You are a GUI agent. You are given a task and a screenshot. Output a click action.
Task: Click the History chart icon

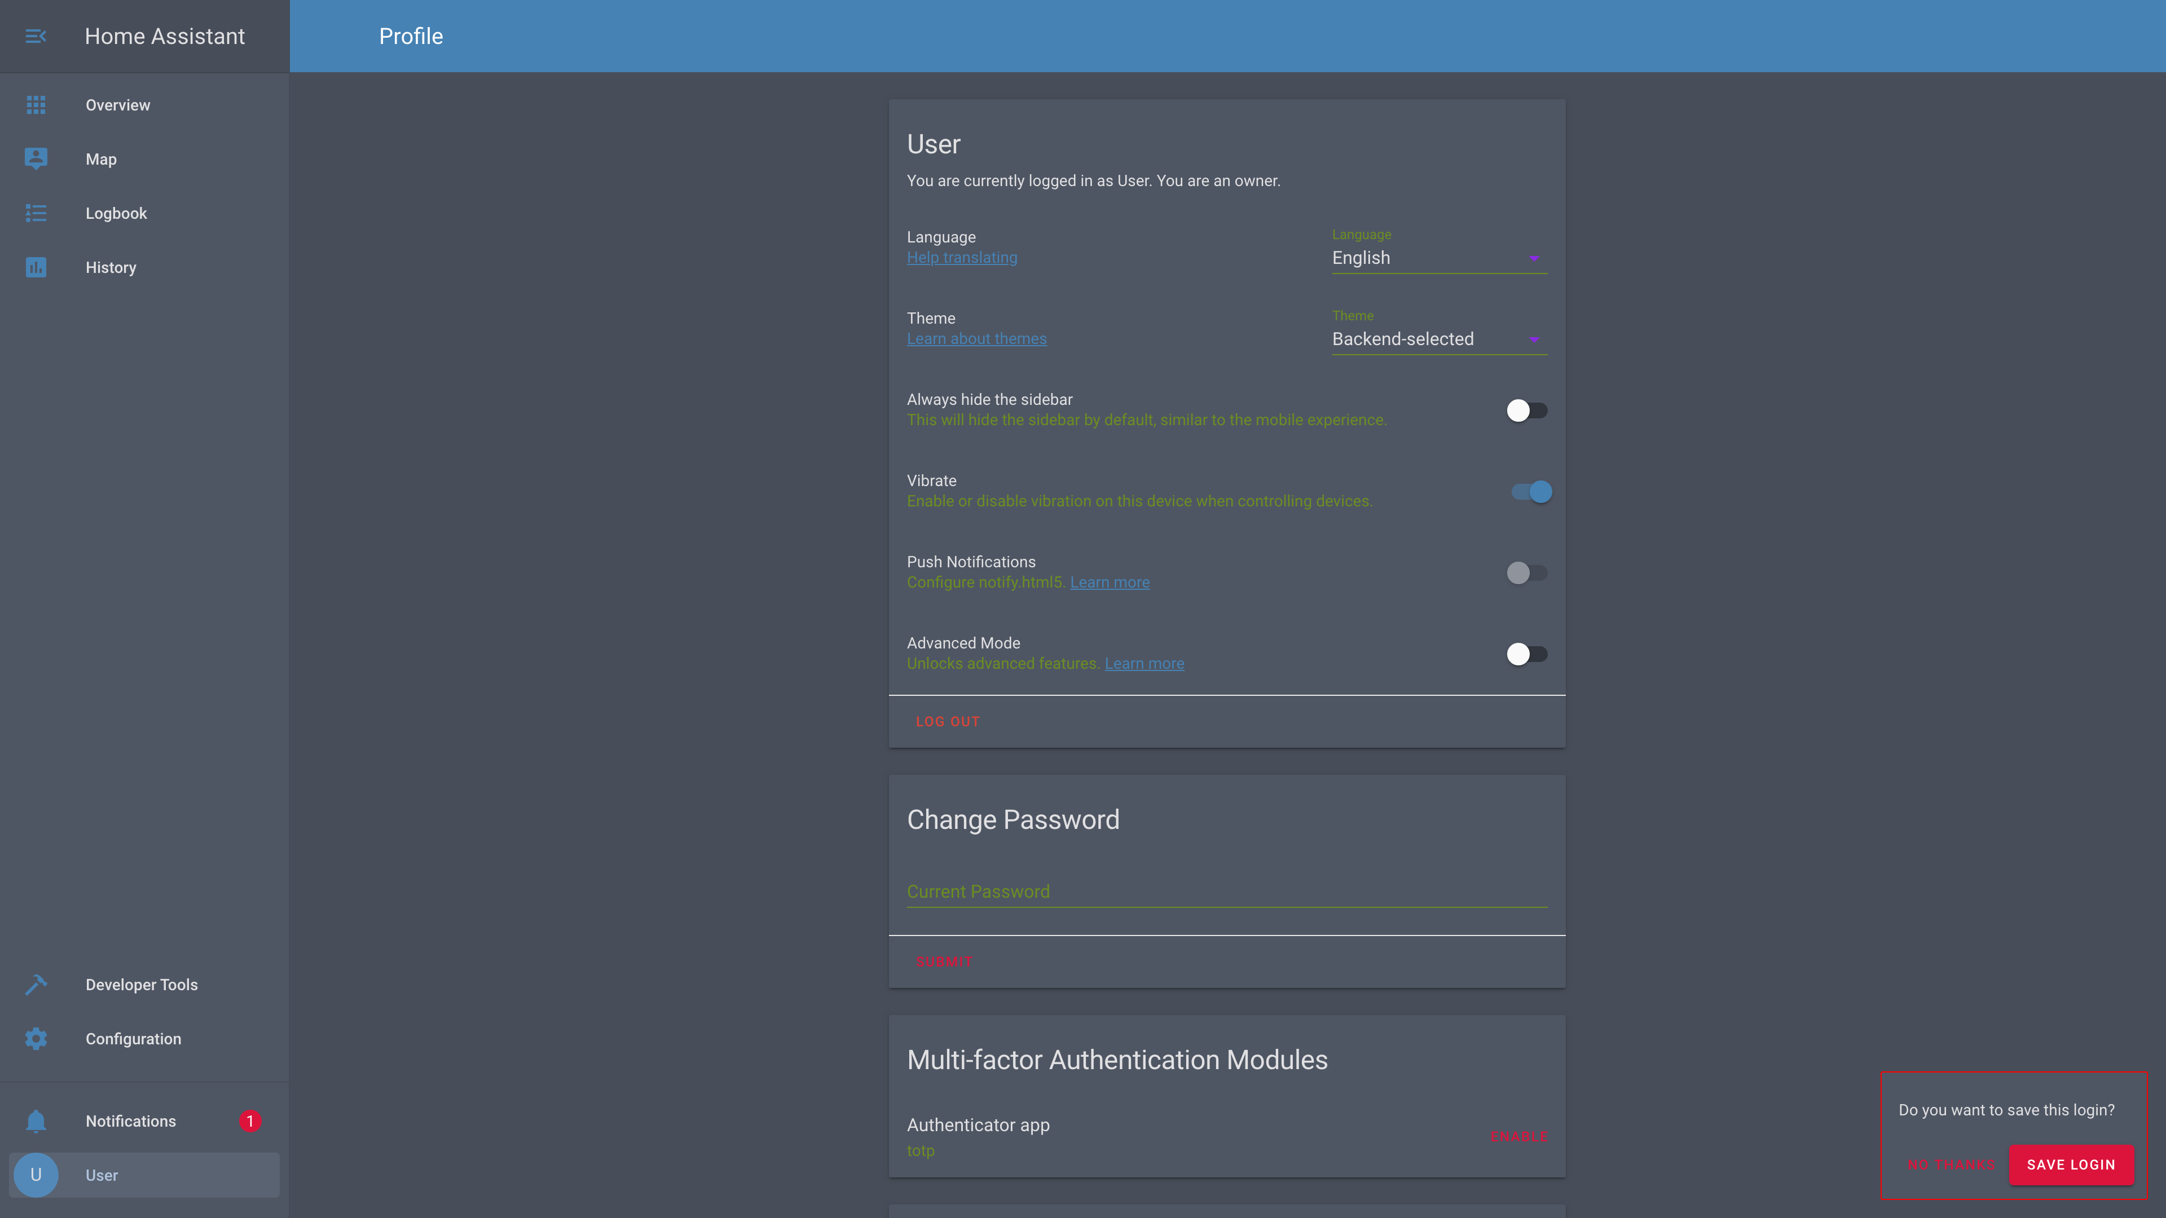[36, 267]
